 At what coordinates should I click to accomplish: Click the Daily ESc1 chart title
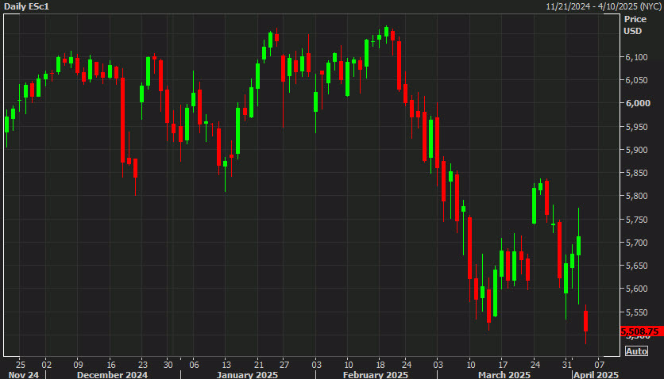point(26,6)
